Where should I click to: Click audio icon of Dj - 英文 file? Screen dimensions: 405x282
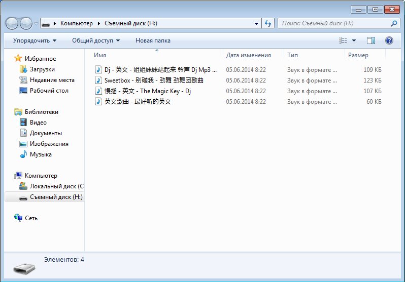(98, 69)
